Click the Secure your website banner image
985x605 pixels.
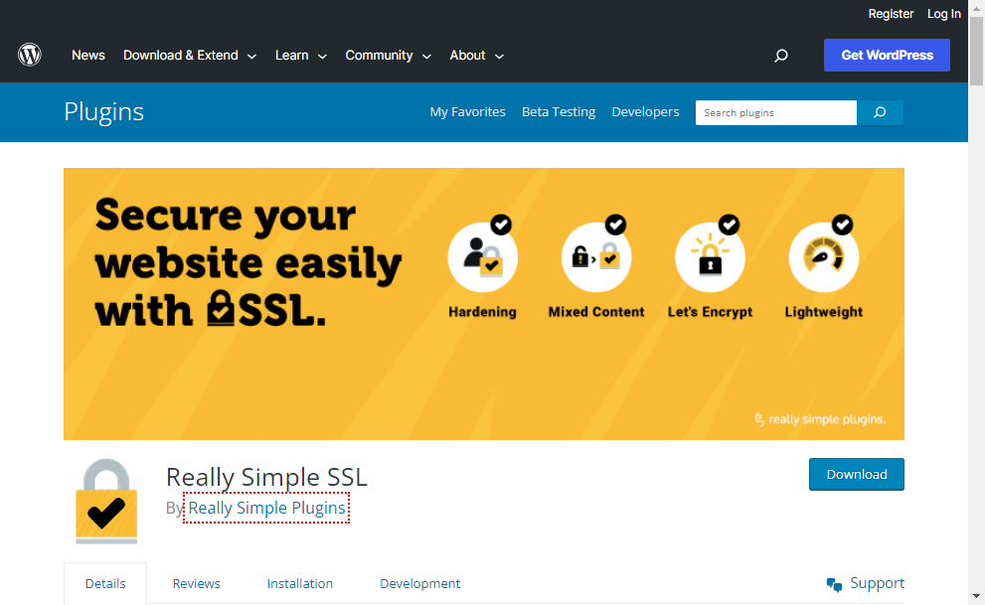pos(484,304)
